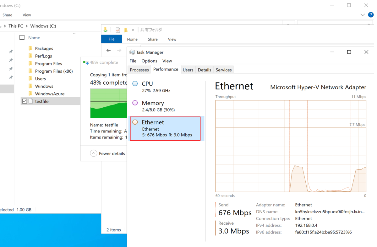Open View tab in Windows (C:) explorer

coord(27,15)
